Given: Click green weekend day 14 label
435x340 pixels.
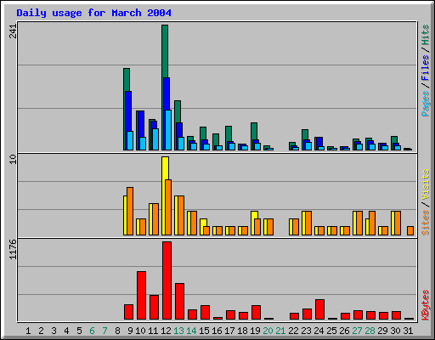Looking at the screenshot, I should click(191, 331).
